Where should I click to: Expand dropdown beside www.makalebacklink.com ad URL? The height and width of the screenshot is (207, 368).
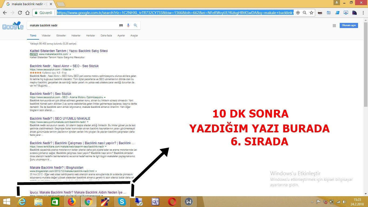(x=70, y=54)
